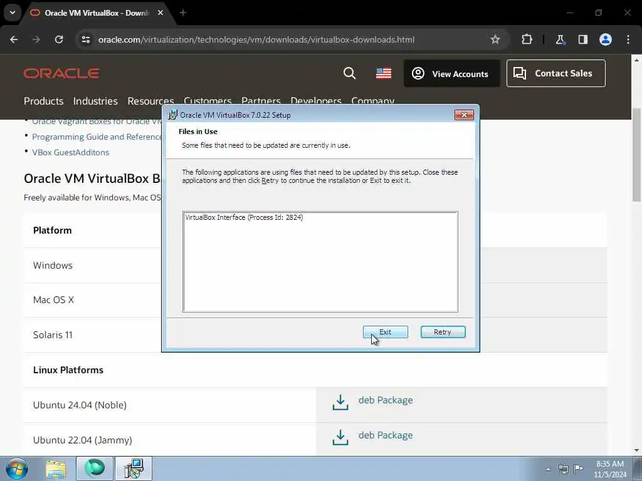Open File Explorer from the taskbar
The image size is (642, 481).
(56, 468)
